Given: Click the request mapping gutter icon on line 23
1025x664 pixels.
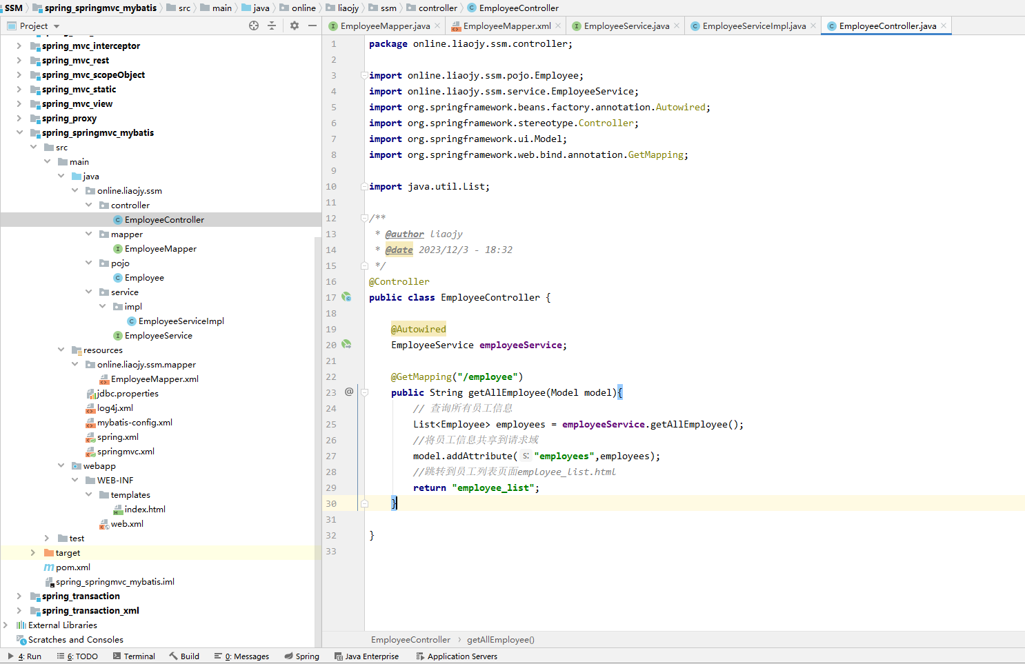Looking at the screenshot, I should click(349, 392).
